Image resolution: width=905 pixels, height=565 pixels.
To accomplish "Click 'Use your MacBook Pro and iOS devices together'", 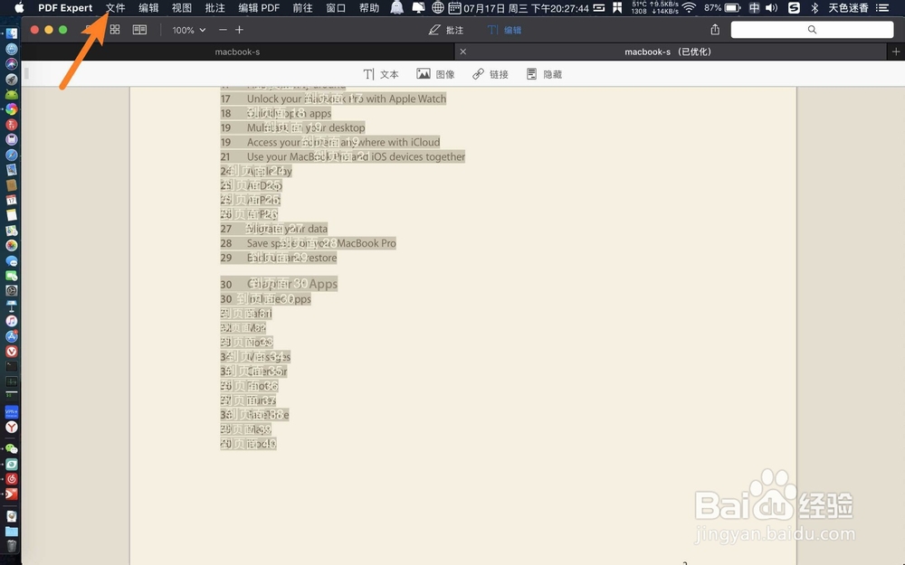I will point(356,156).
